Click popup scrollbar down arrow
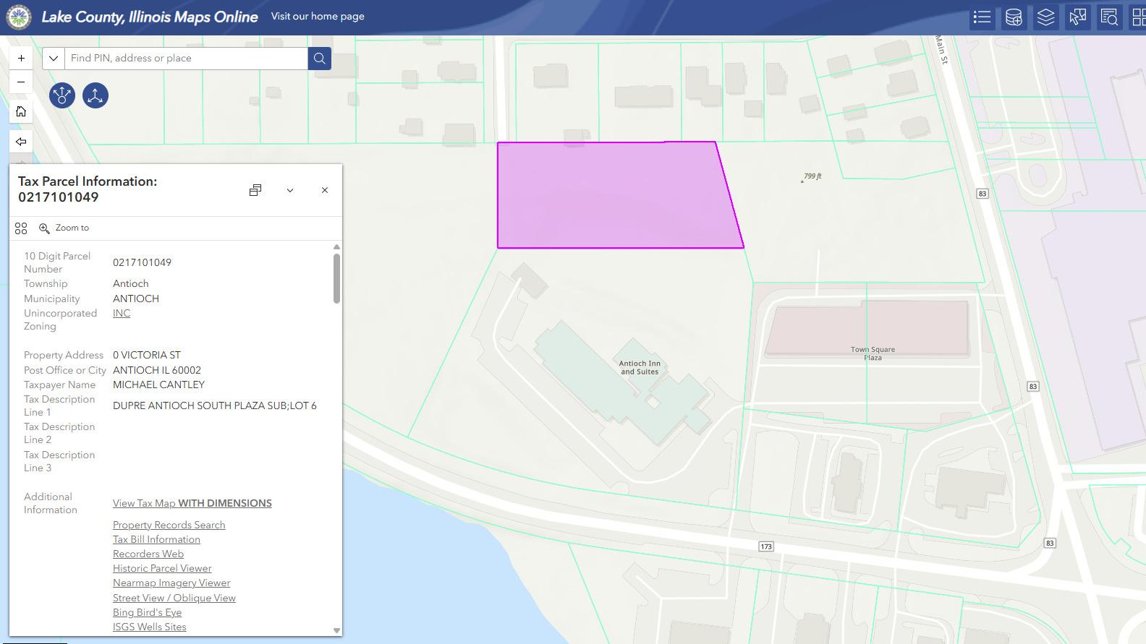This screenshot has height=644, width=1146. click(336, 630)
